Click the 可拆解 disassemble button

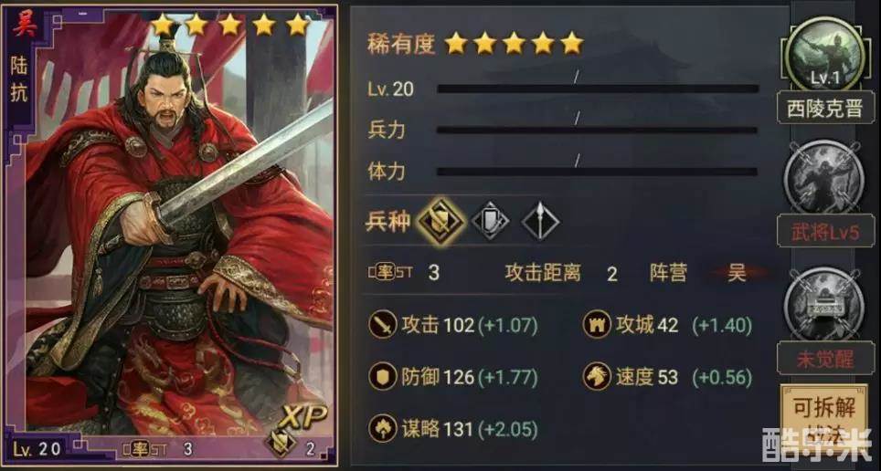823,414
